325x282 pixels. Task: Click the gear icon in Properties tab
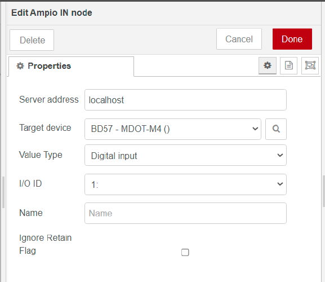pos(20,66)
